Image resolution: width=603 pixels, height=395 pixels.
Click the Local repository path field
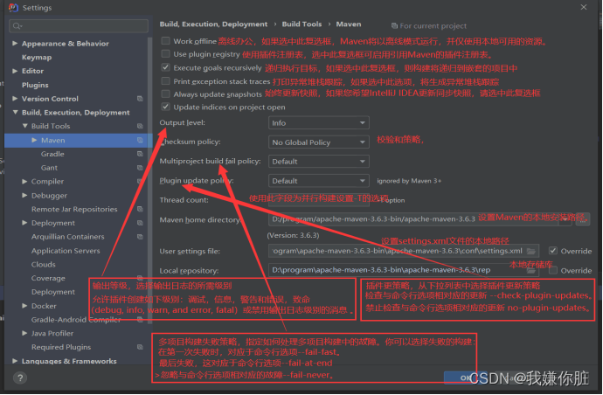(x=404, y=270)
